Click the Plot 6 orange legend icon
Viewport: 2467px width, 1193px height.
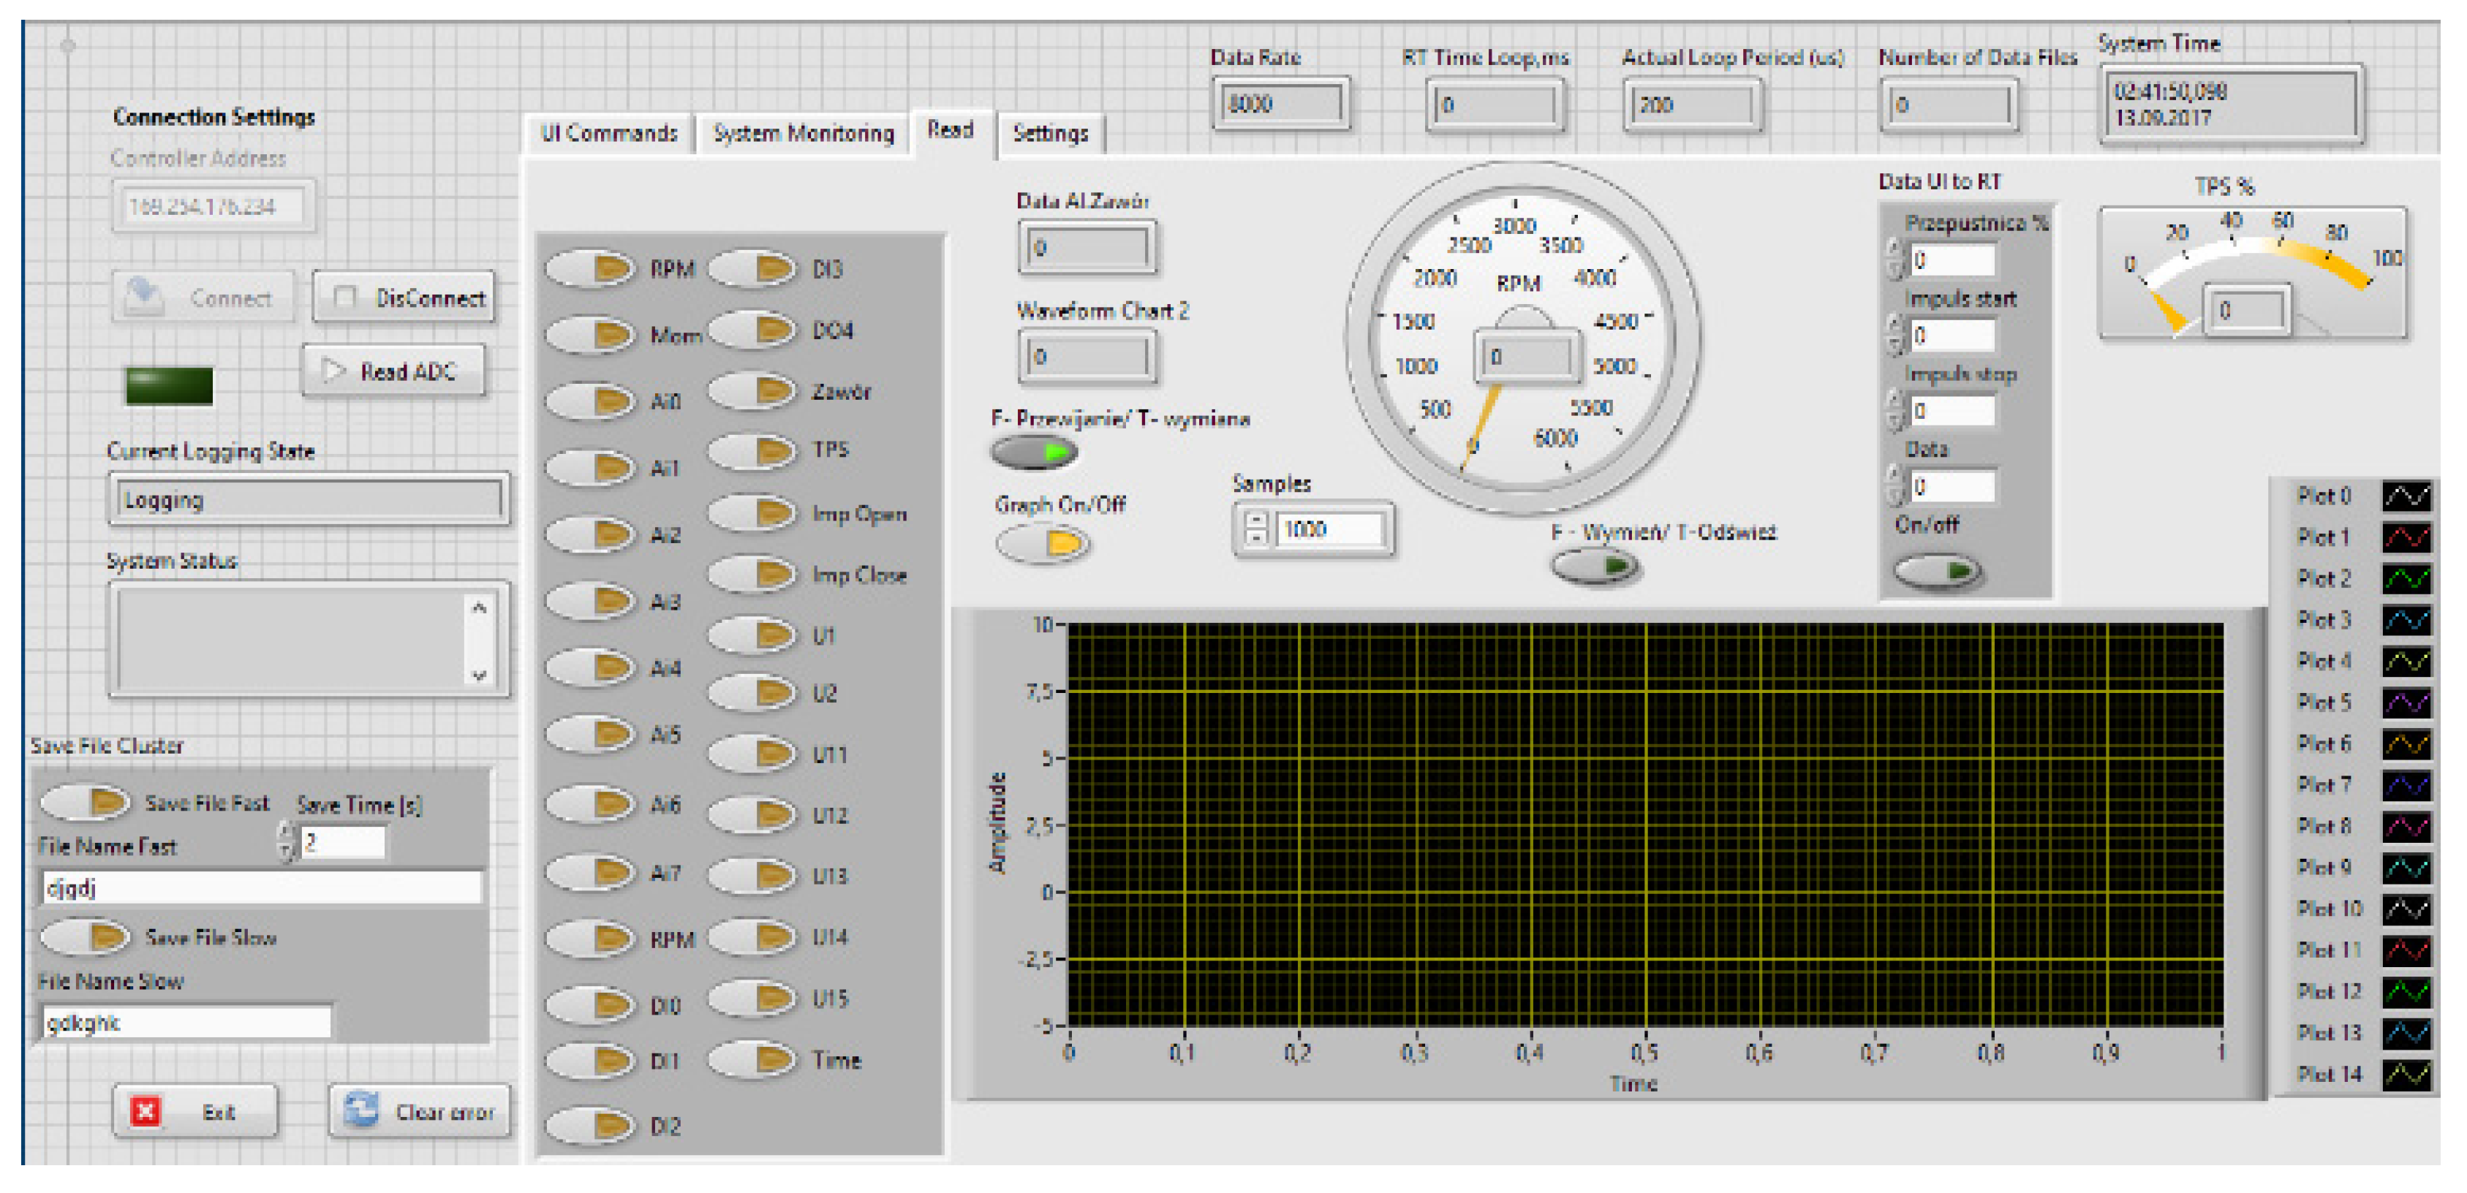click(x=2406, y=743)
